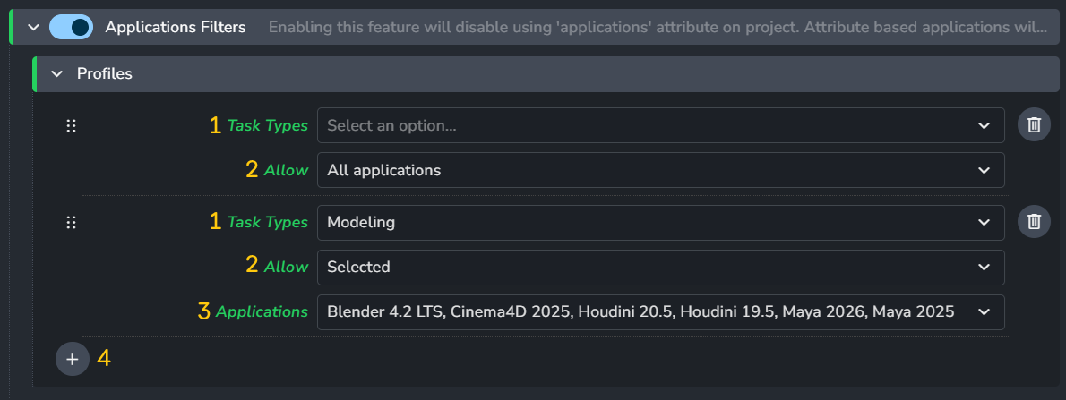Open the Modeling Task Types dropdown
Viewport: 1066px width, 400px height.
pyautogui.click(x=660, y=222)
